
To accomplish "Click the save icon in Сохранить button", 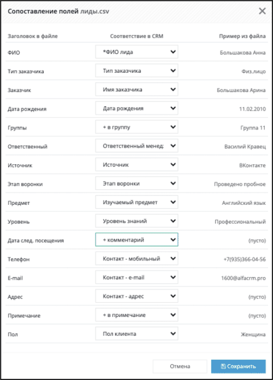I will pos(223,366).
